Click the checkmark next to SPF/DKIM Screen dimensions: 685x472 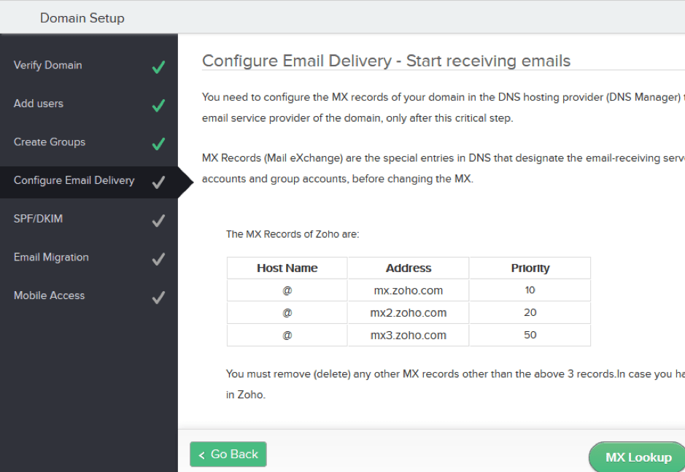(x=158, y=219)
